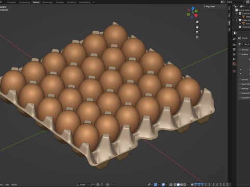
Task: Click the negative X (dark red) gizmo handle
Action: (x=189, y=10)
